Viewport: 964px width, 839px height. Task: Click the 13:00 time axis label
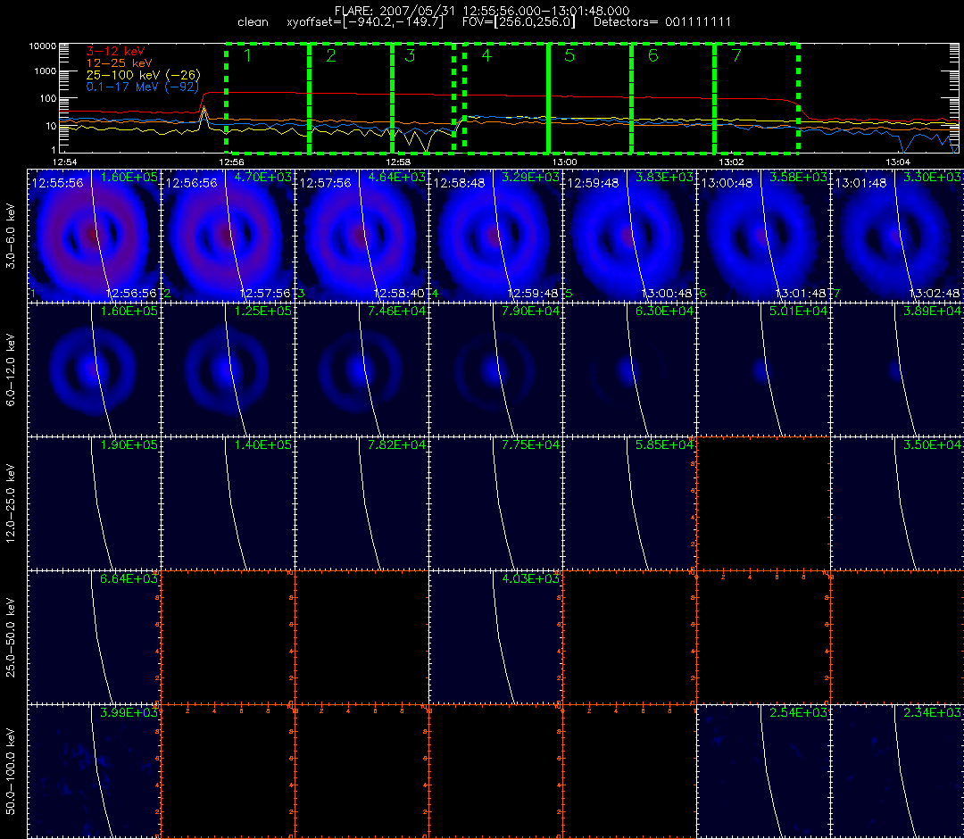pyautogui.click(x=564, y=162)
